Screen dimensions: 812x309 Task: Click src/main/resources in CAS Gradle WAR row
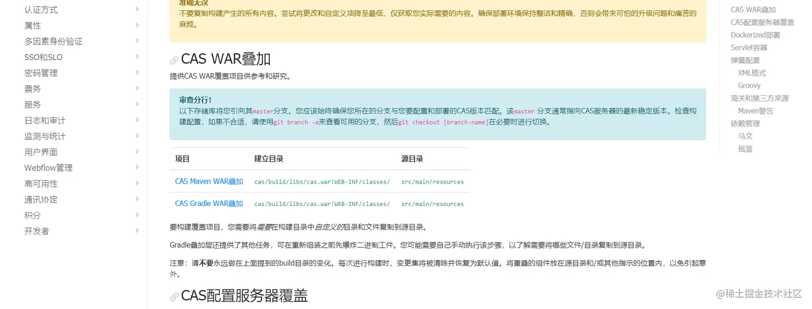[x=432, y=204]
